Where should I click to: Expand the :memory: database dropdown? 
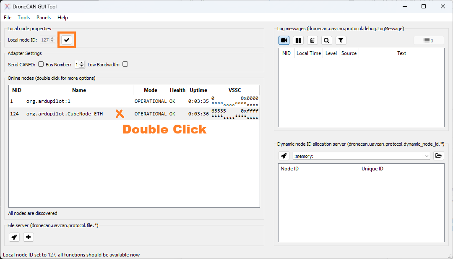click(x=427, y=156)
